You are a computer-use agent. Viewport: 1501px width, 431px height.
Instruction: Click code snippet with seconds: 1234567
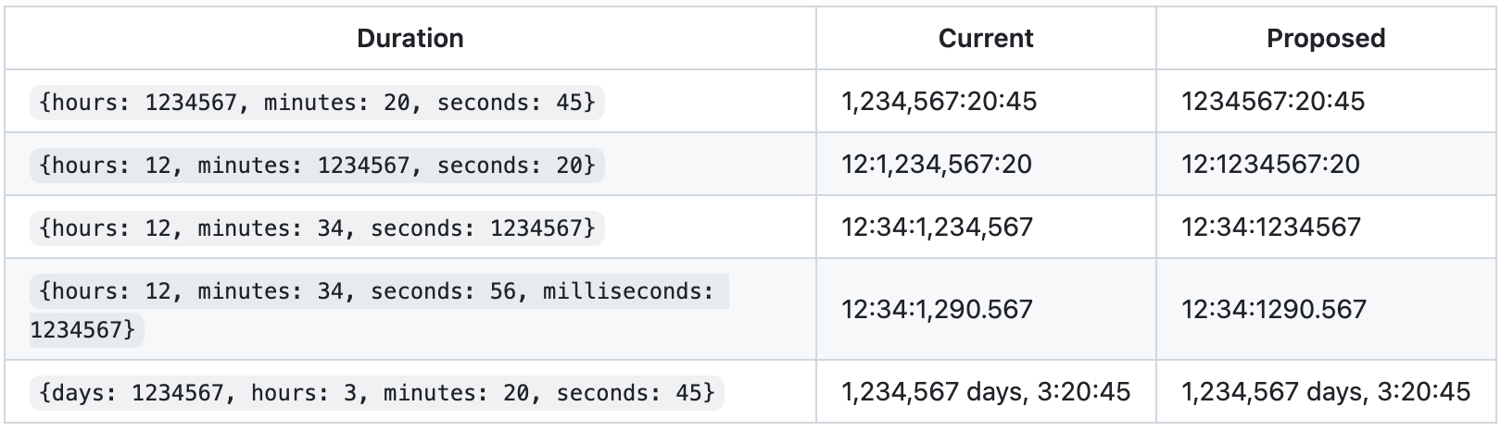tap(317, 228)
